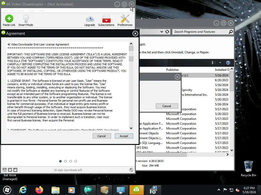Click scroll up arrow in EULA text
261x195 pixels.
[131, 44]
